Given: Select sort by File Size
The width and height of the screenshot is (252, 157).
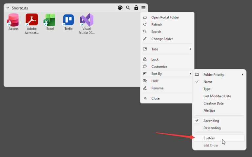Looking at the screenshot, I should [219, 110].
